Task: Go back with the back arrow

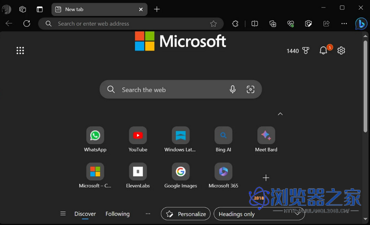Action: click(x=9, y=24)
